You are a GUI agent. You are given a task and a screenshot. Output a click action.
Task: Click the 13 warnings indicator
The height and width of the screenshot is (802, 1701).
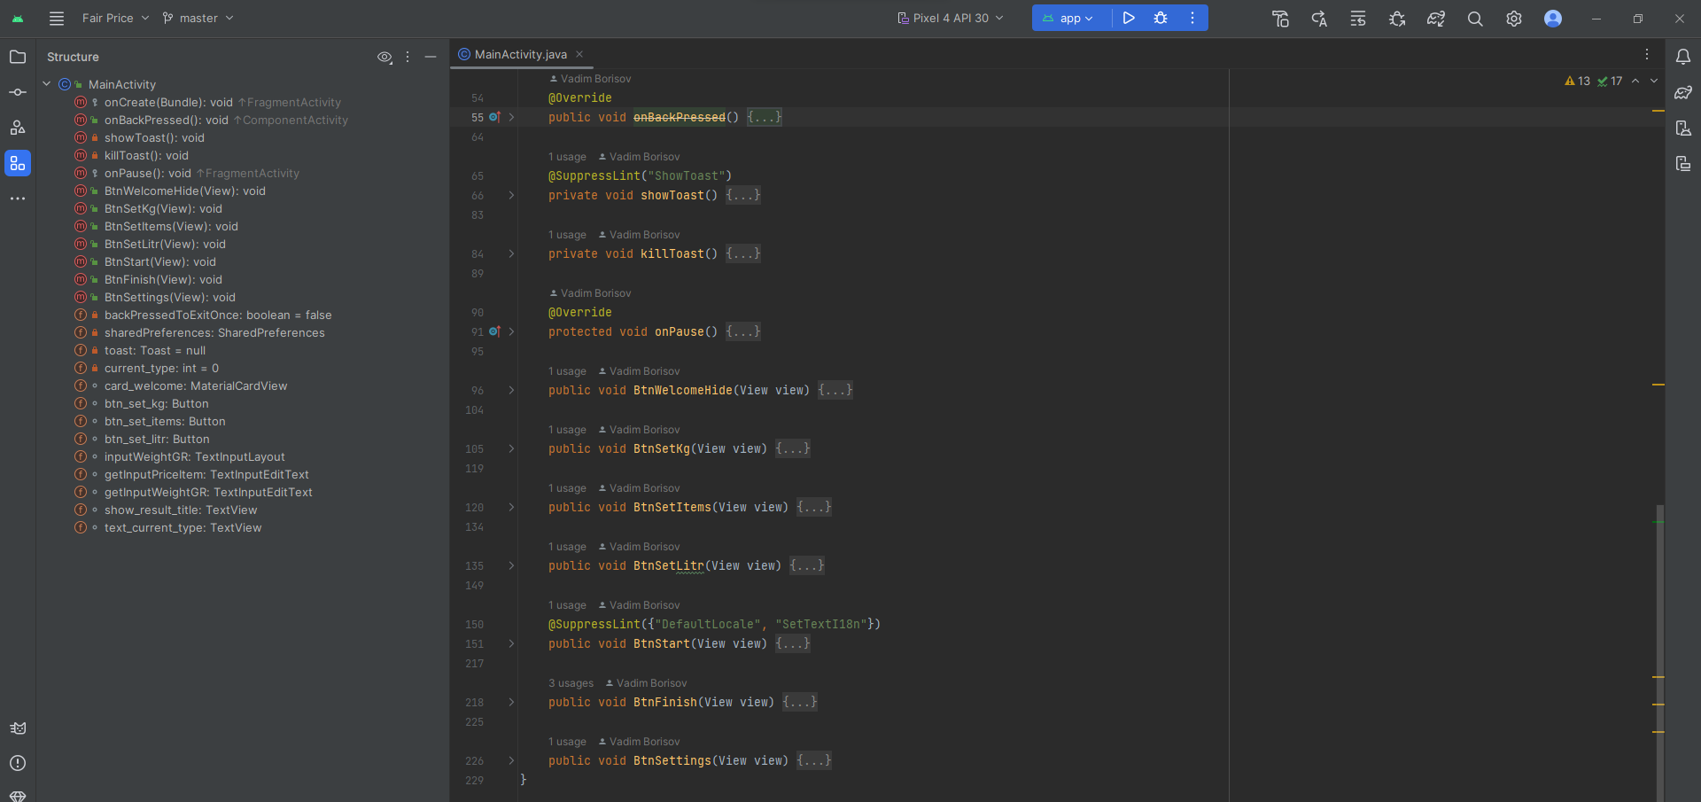pyautogui.click(x=1577, y=81)
